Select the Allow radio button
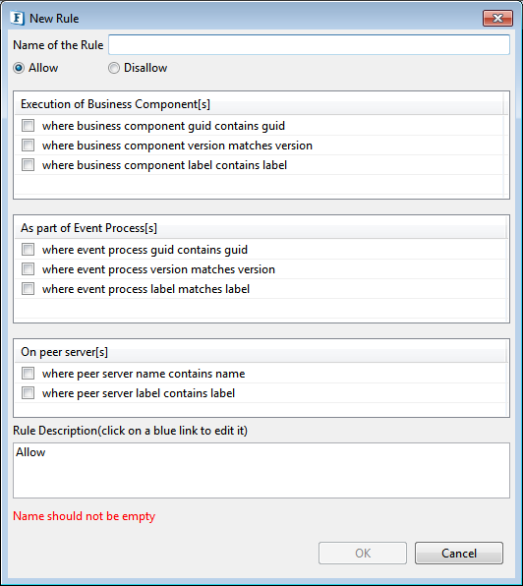523x586 pixels. pyautogui.click(x=19, y=68)
